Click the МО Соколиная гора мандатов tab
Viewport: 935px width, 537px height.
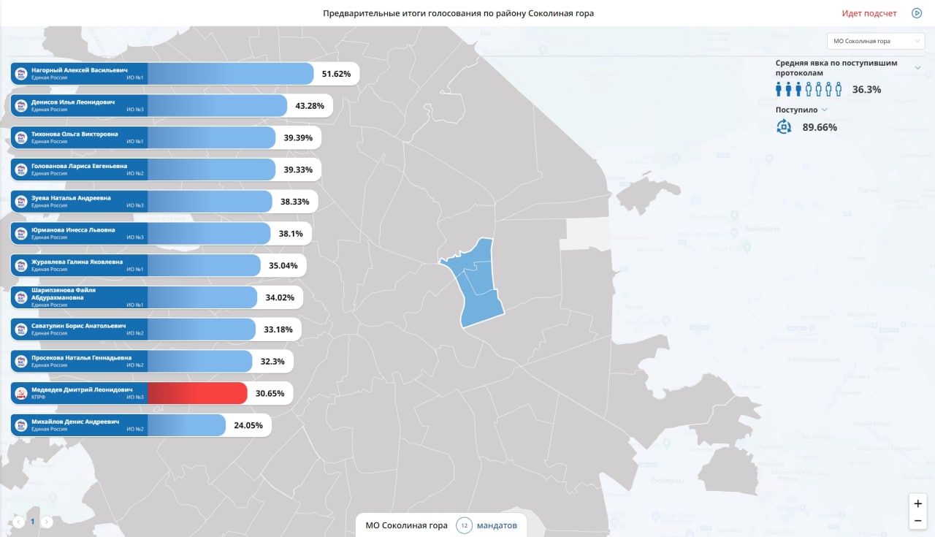pyautogui.click(x=441, y=525)
